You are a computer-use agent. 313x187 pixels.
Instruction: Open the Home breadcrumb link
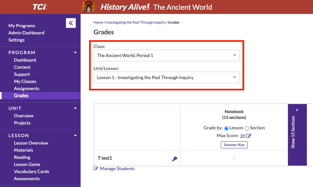point(98,22)
